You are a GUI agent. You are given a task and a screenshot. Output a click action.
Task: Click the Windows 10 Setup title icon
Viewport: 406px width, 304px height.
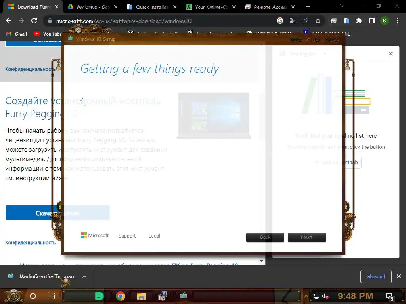point(70,39)
